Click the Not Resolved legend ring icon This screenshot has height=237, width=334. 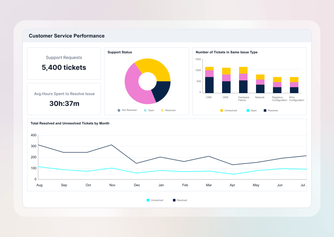click(119, 110)
